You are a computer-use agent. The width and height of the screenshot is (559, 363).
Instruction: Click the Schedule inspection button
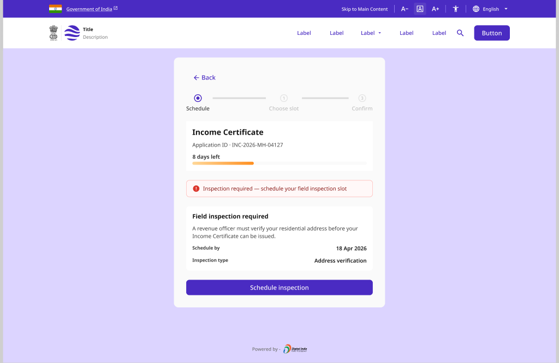279,288
